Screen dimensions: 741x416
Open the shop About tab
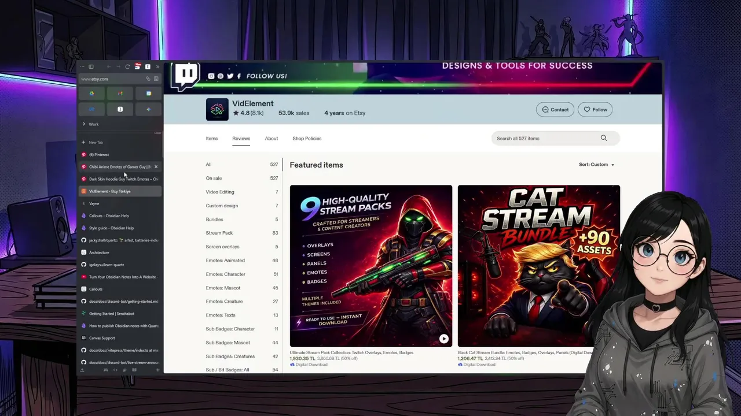(x=272, y=139)
